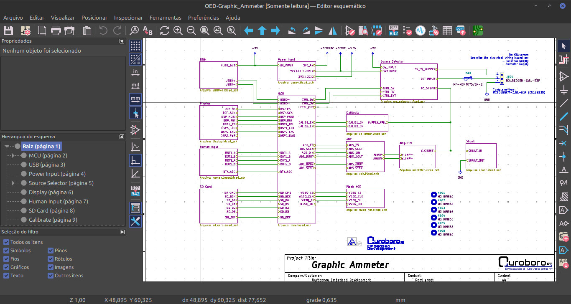Toggle the Fios checkbox
Screen dimensions: 571x304
[x=6, y=259]
